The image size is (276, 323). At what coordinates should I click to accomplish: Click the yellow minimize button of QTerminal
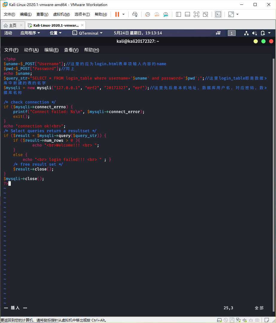coord(256,41)
